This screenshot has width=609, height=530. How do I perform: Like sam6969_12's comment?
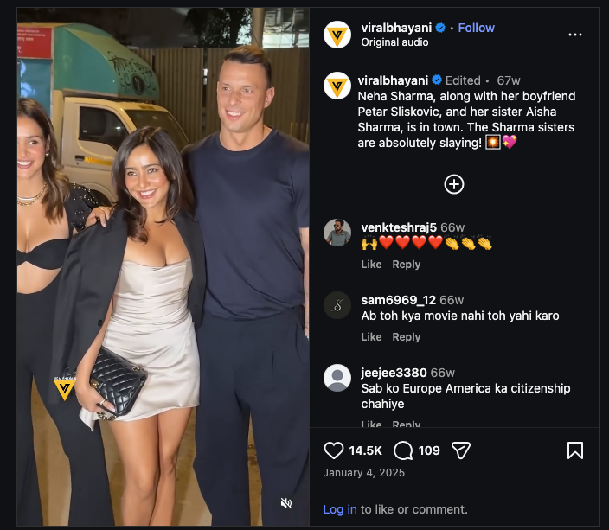coord(371,337)
